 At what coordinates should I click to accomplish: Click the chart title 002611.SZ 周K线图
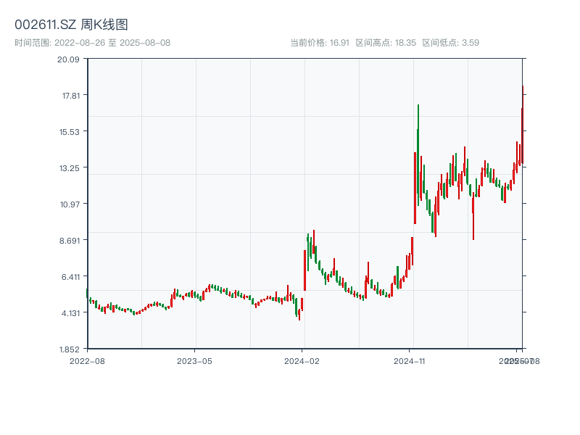(x=71, y=25)
